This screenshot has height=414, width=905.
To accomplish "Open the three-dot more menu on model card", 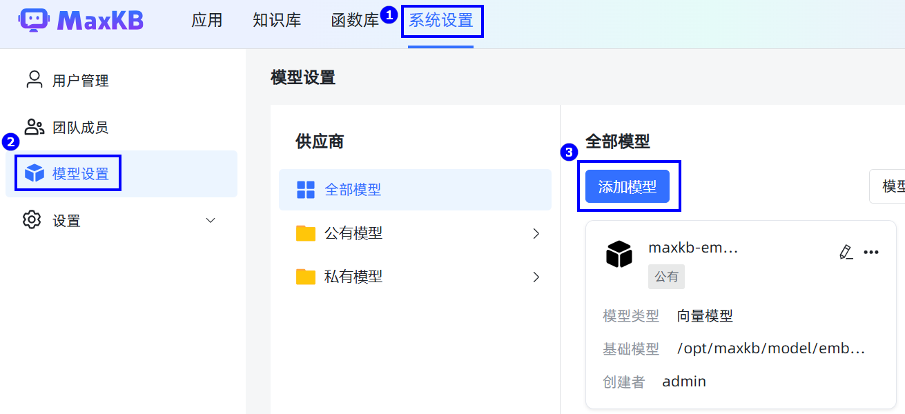I will click(x=871, y=252).
